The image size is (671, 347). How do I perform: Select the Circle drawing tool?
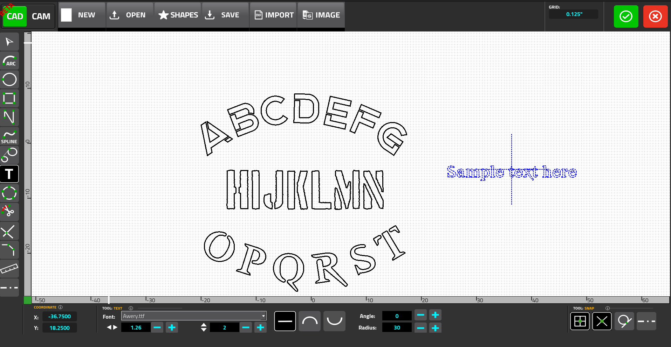(x=9, y=79)
